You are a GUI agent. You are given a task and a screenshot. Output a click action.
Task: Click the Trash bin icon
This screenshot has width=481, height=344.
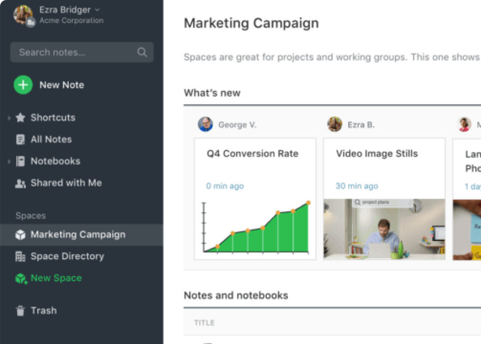(x=20, y=311)
